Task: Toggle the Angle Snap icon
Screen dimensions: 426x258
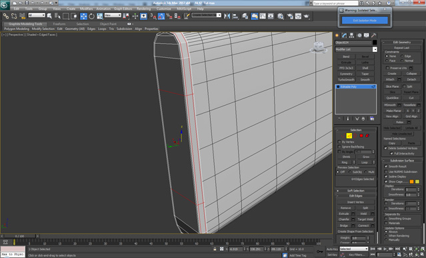Action: pyautogui.click(x=161, y=16)
